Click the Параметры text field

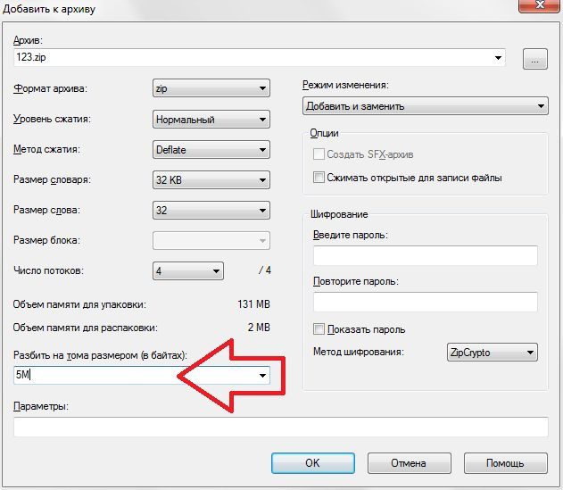pos(281,427)
